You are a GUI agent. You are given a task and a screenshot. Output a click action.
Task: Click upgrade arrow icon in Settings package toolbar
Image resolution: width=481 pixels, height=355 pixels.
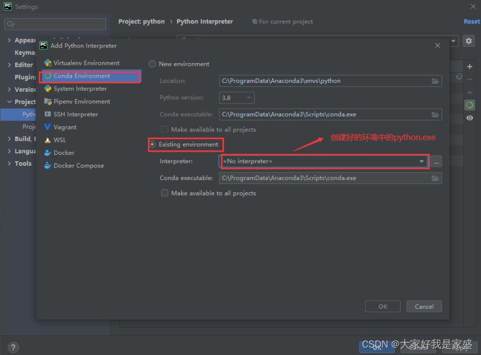(x=470, y=92)
